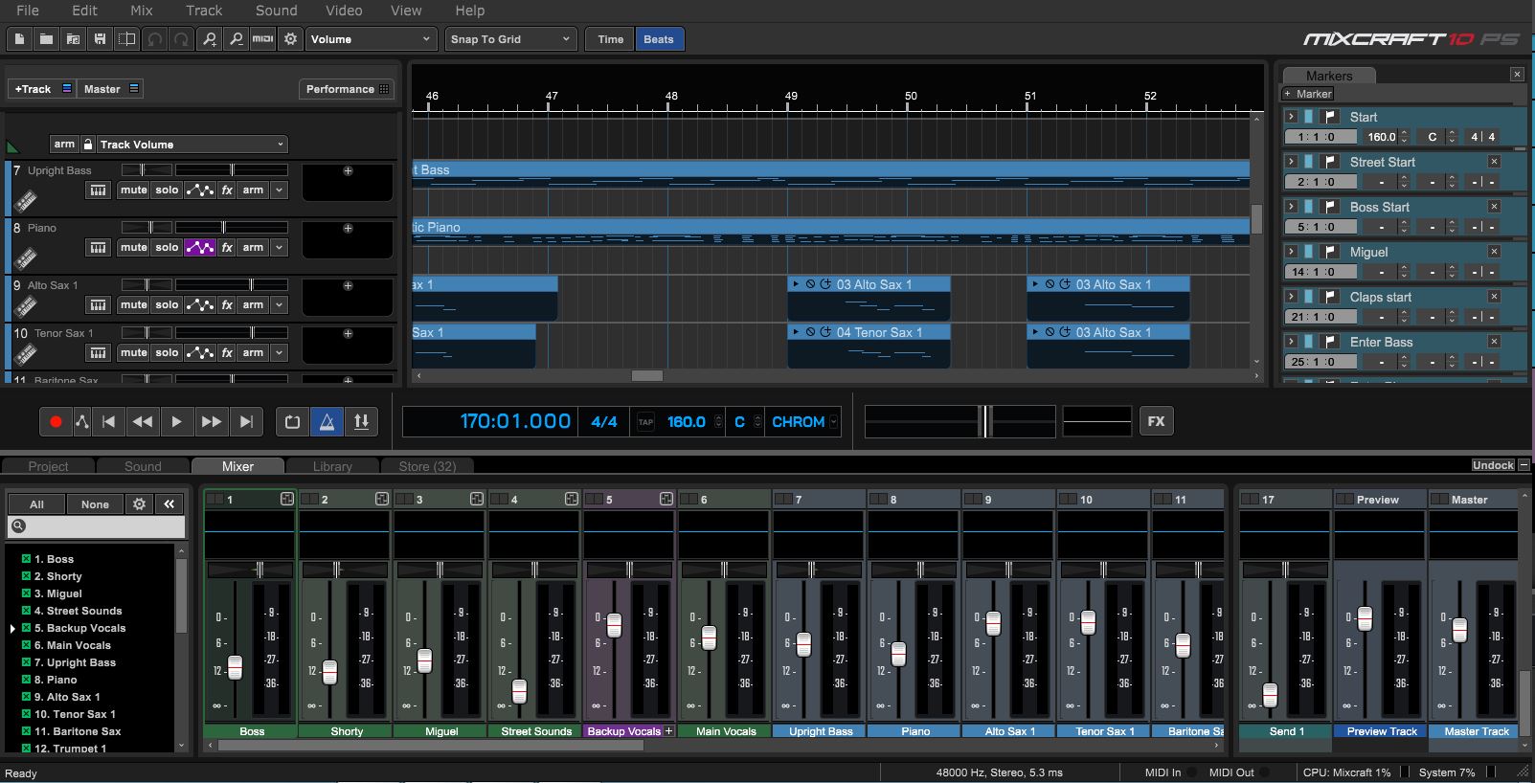The height and width of the screenshot is (783, 1535).
Task: Click the Upright Bass instrument icon
Action: tap(26, 199)
